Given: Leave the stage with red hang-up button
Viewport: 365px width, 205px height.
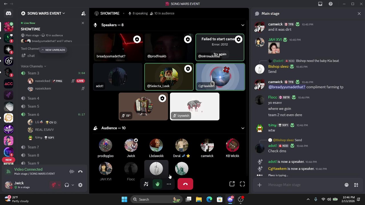Looking at the screenshot, I should pyautogui.click(x=185, y=184).
